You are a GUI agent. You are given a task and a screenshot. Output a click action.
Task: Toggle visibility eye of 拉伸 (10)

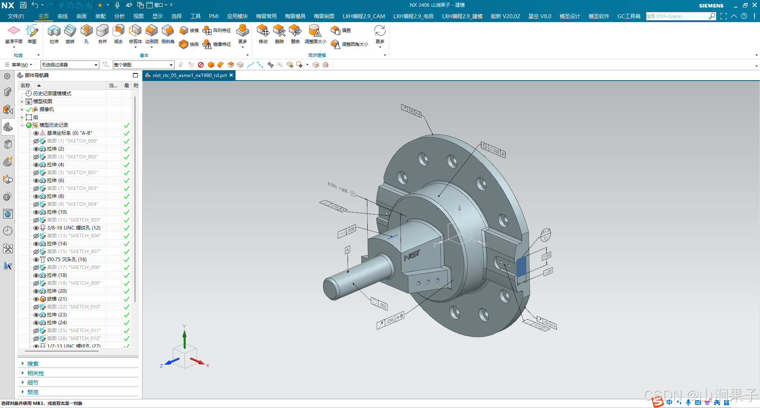36,212
